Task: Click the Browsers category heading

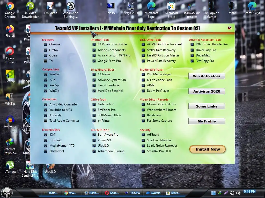Action: [48, 40]
